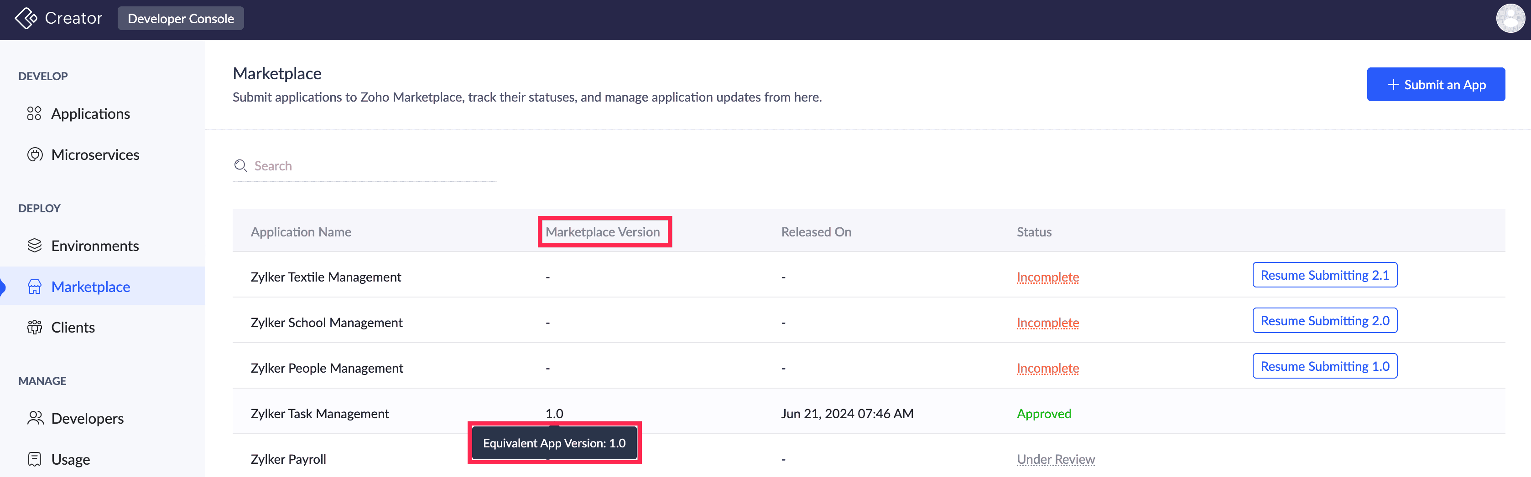Click the Under Review status link

pos(1055,459)
